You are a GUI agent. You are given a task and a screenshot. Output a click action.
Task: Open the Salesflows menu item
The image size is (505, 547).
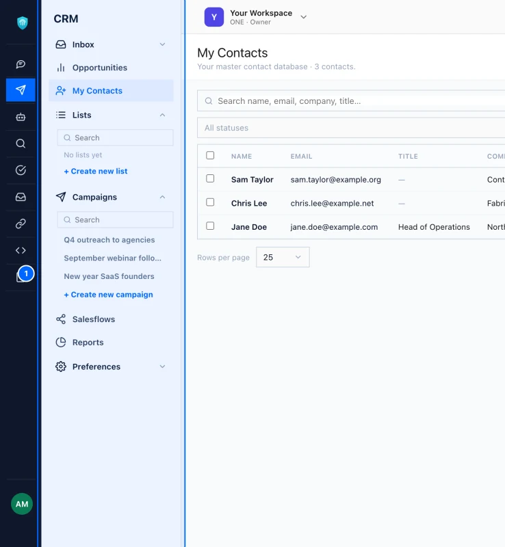tap(111, 319)
